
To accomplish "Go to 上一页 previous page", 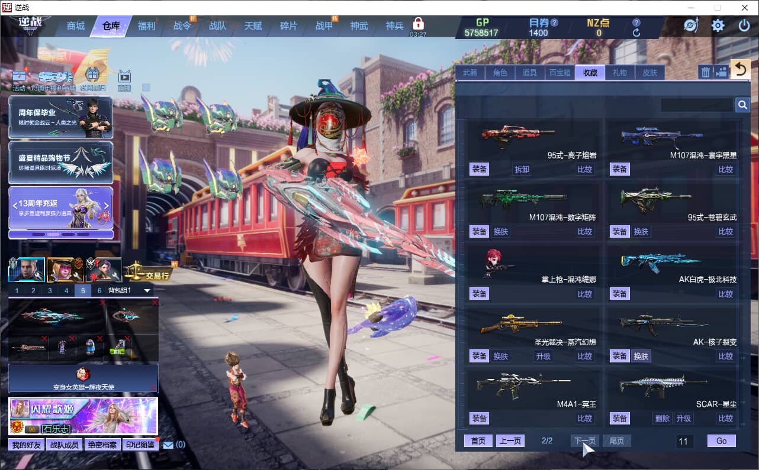I will 510,441.
